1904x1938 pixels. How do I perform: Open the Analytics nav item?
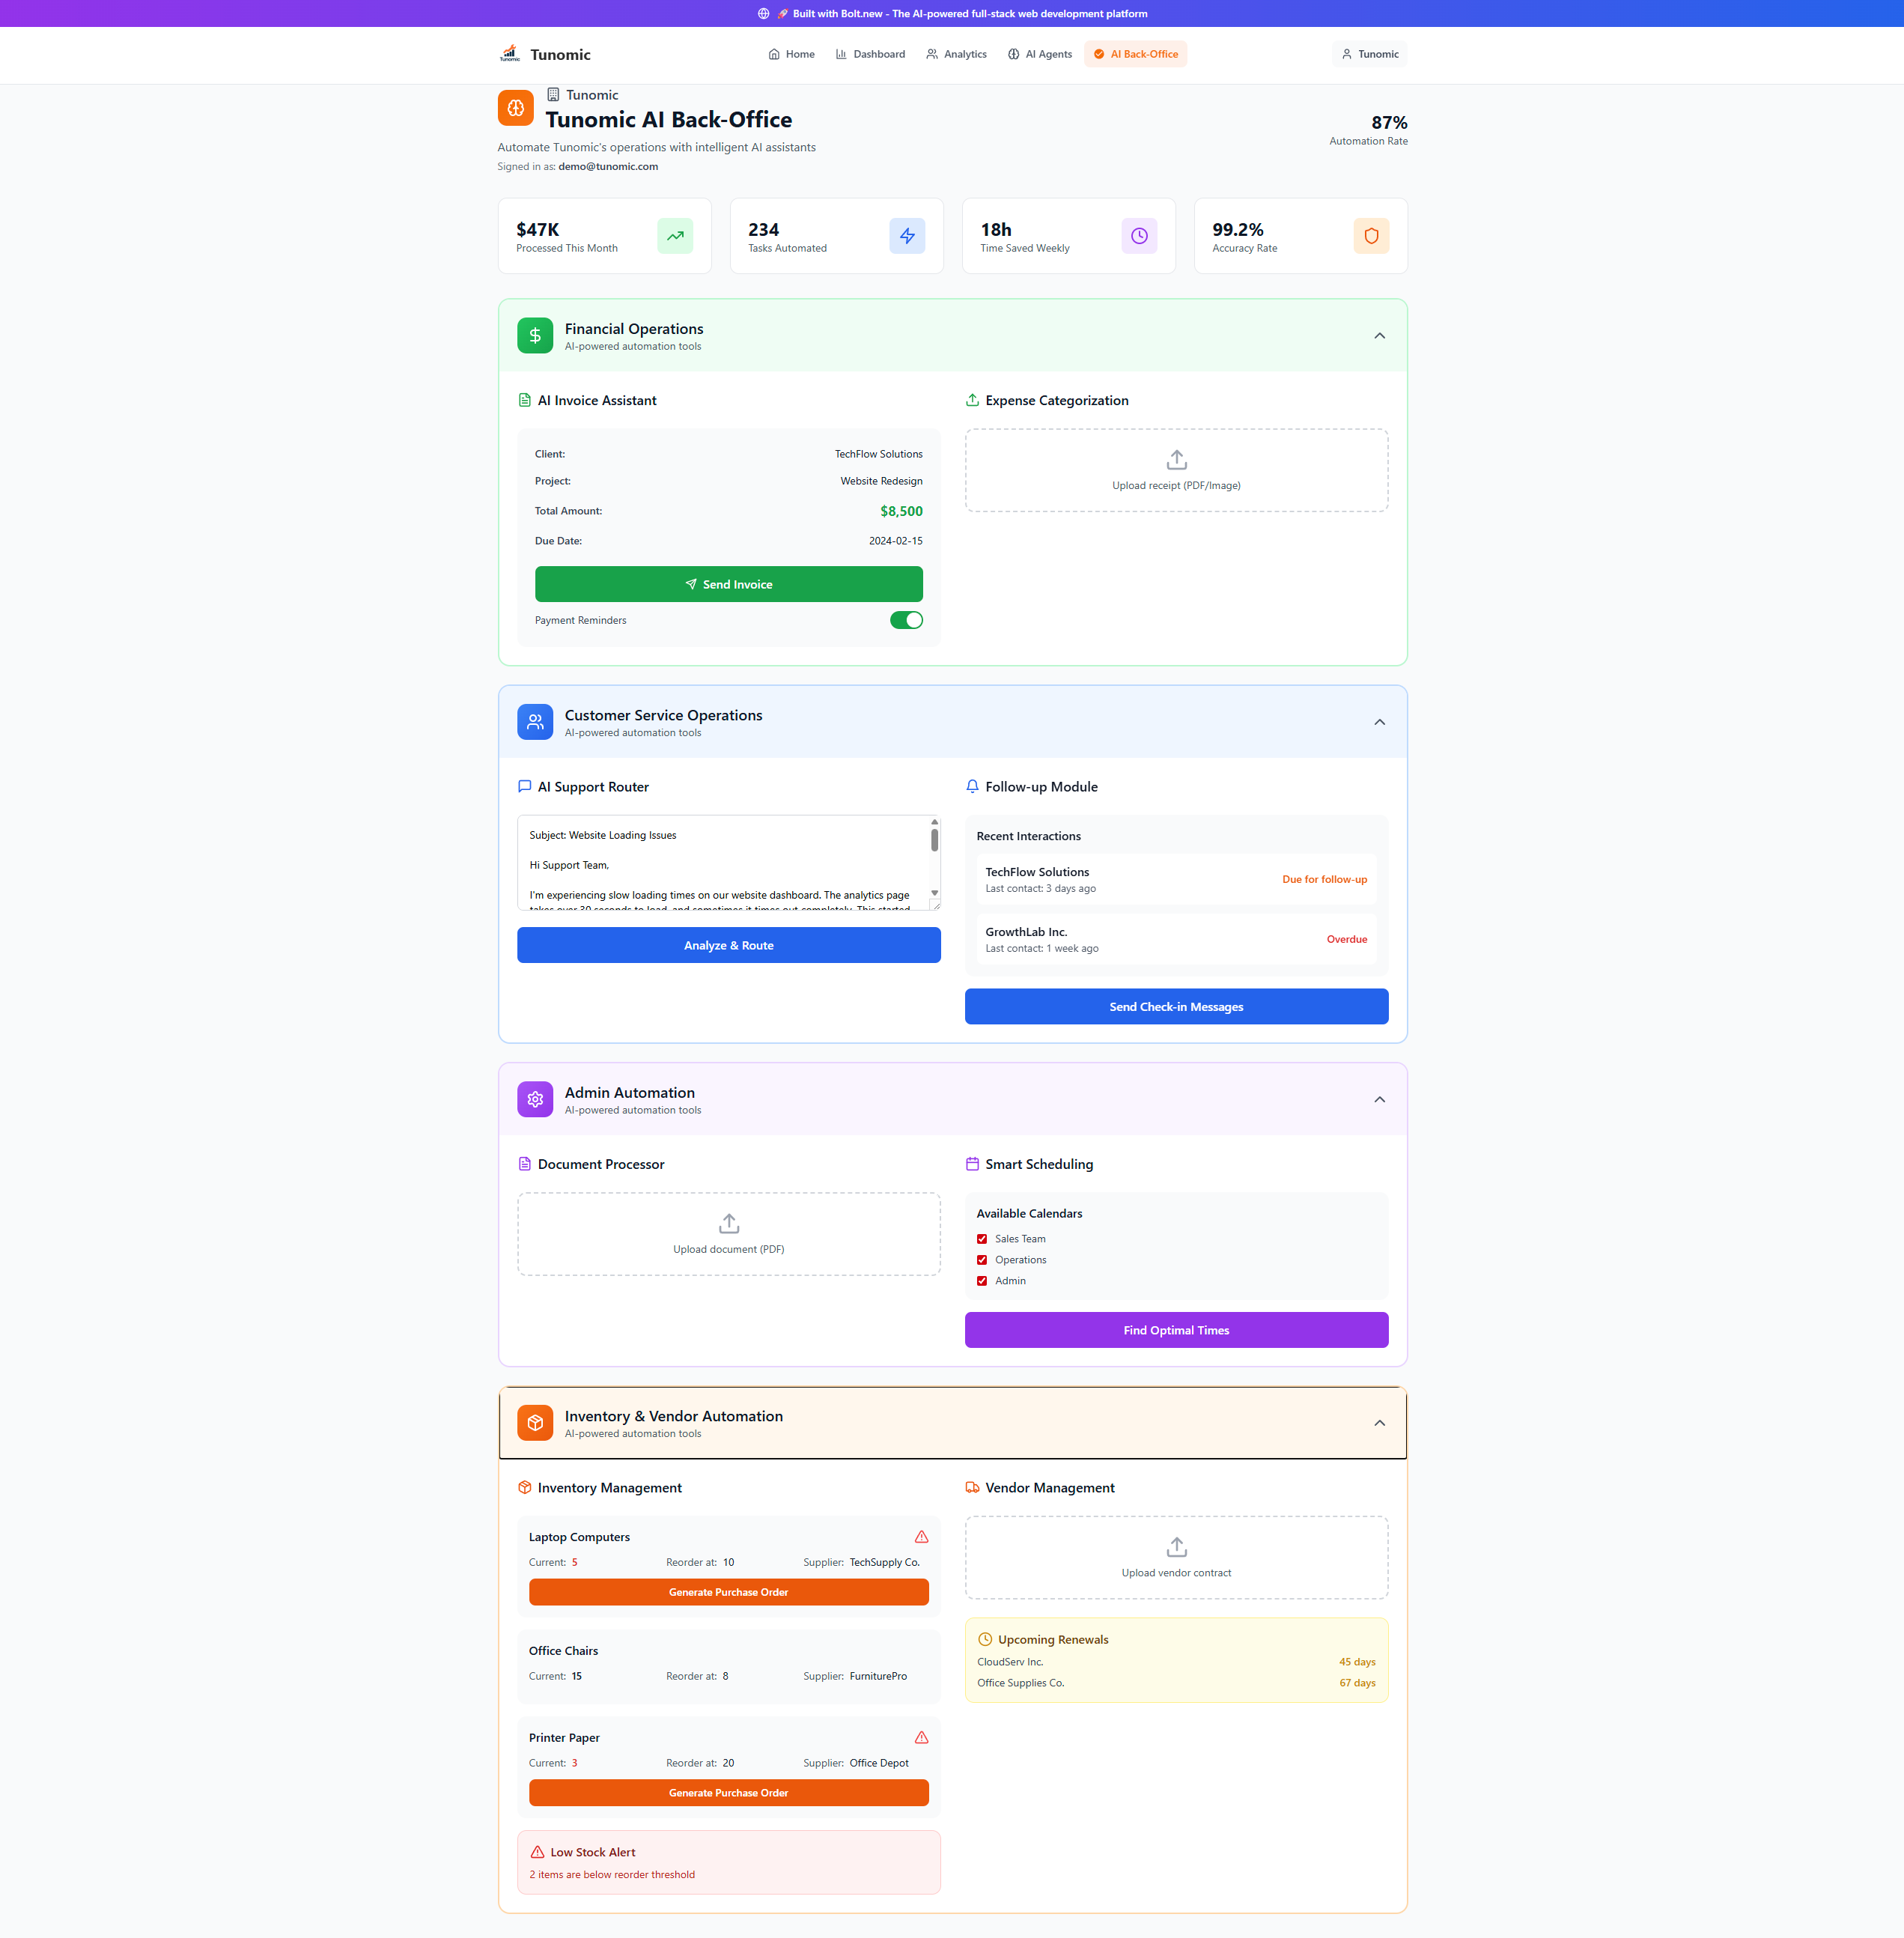956,54
